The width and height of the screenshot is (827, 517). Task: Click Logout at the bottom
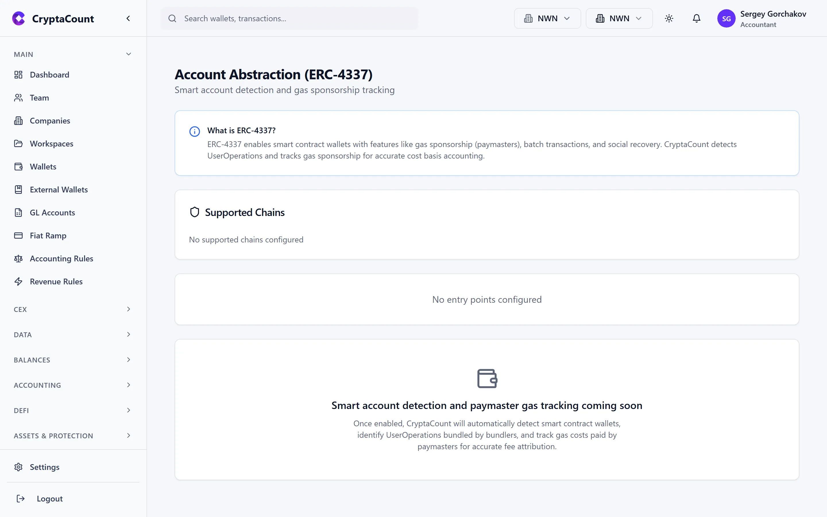click(x=50, y=499)
